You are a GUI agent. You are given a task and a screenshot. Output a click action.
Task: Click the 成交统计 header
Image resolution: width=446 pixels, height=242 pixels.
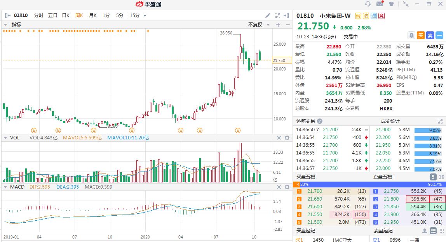point(390,121)
